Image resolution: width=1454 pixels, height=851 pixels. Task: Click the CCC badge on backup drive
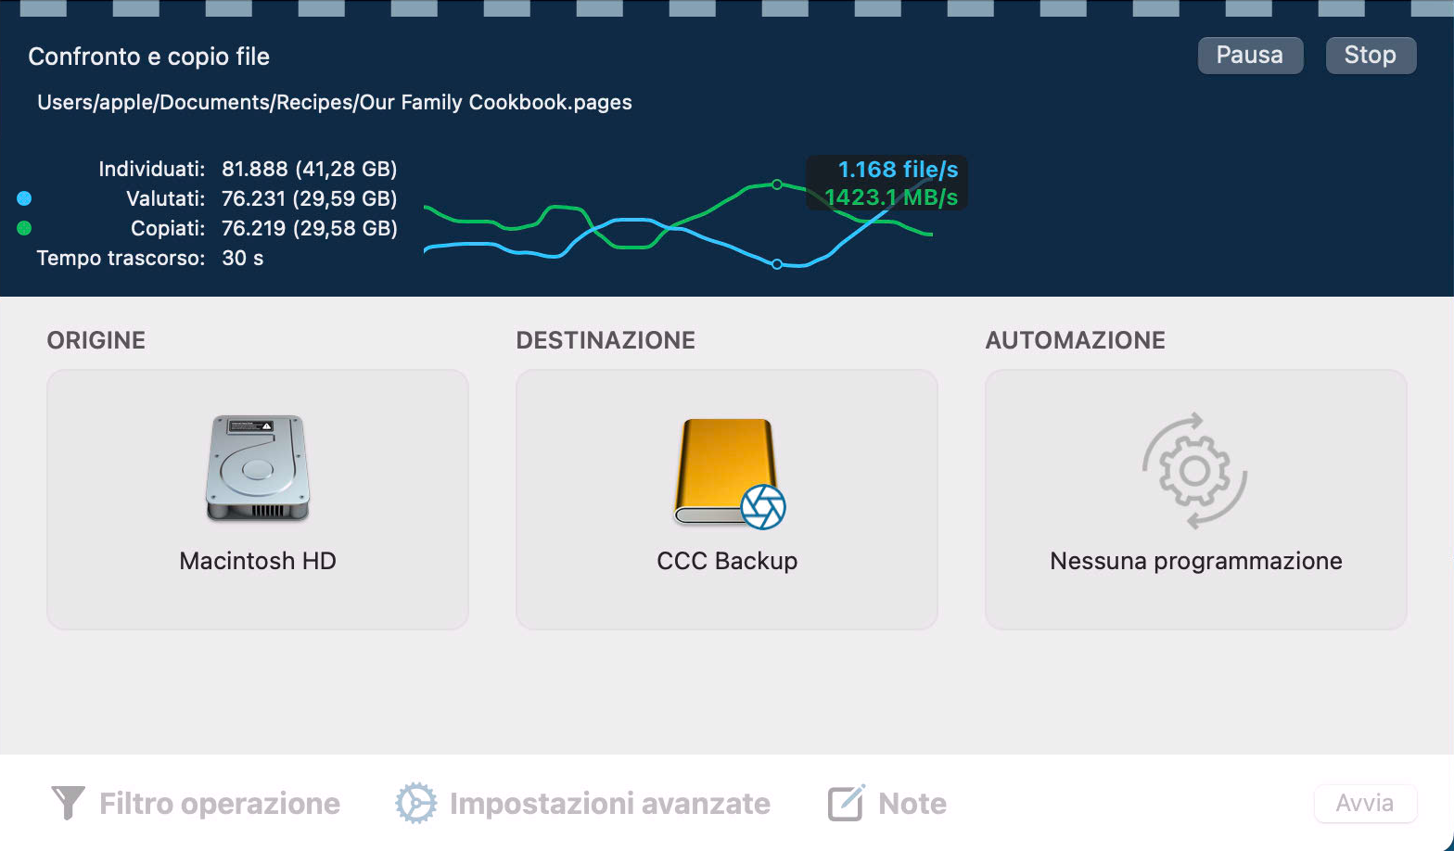(763, 507)
